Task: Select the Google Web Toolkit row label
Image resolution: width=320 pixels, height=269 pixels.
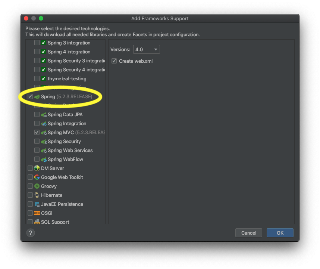Action: pos(62,177)
